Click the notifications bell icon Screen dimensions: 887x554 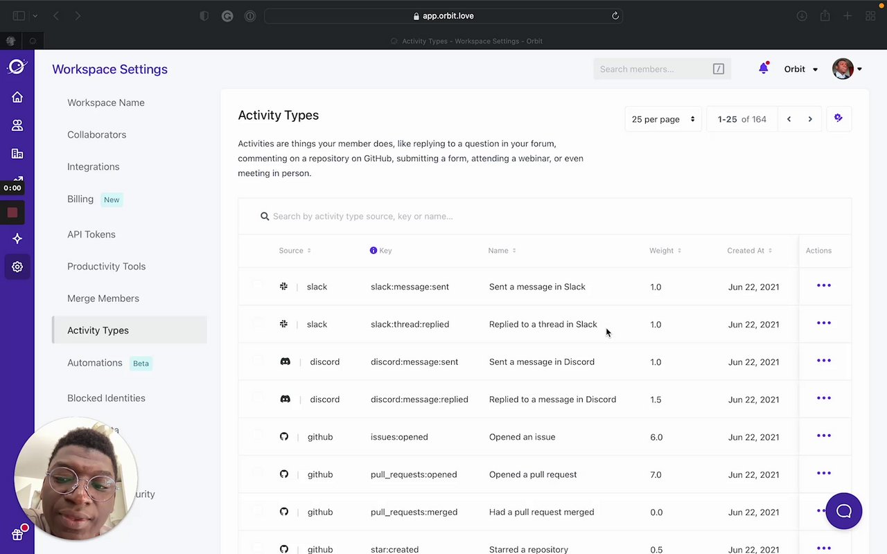point(764,69)
